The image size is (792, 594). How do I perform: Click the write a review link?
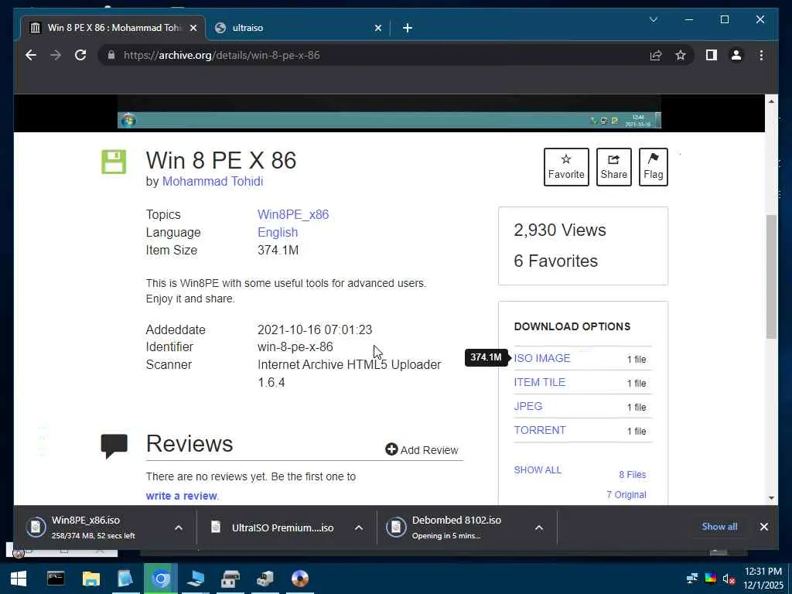pyautogui.click(x=182, y=496)
